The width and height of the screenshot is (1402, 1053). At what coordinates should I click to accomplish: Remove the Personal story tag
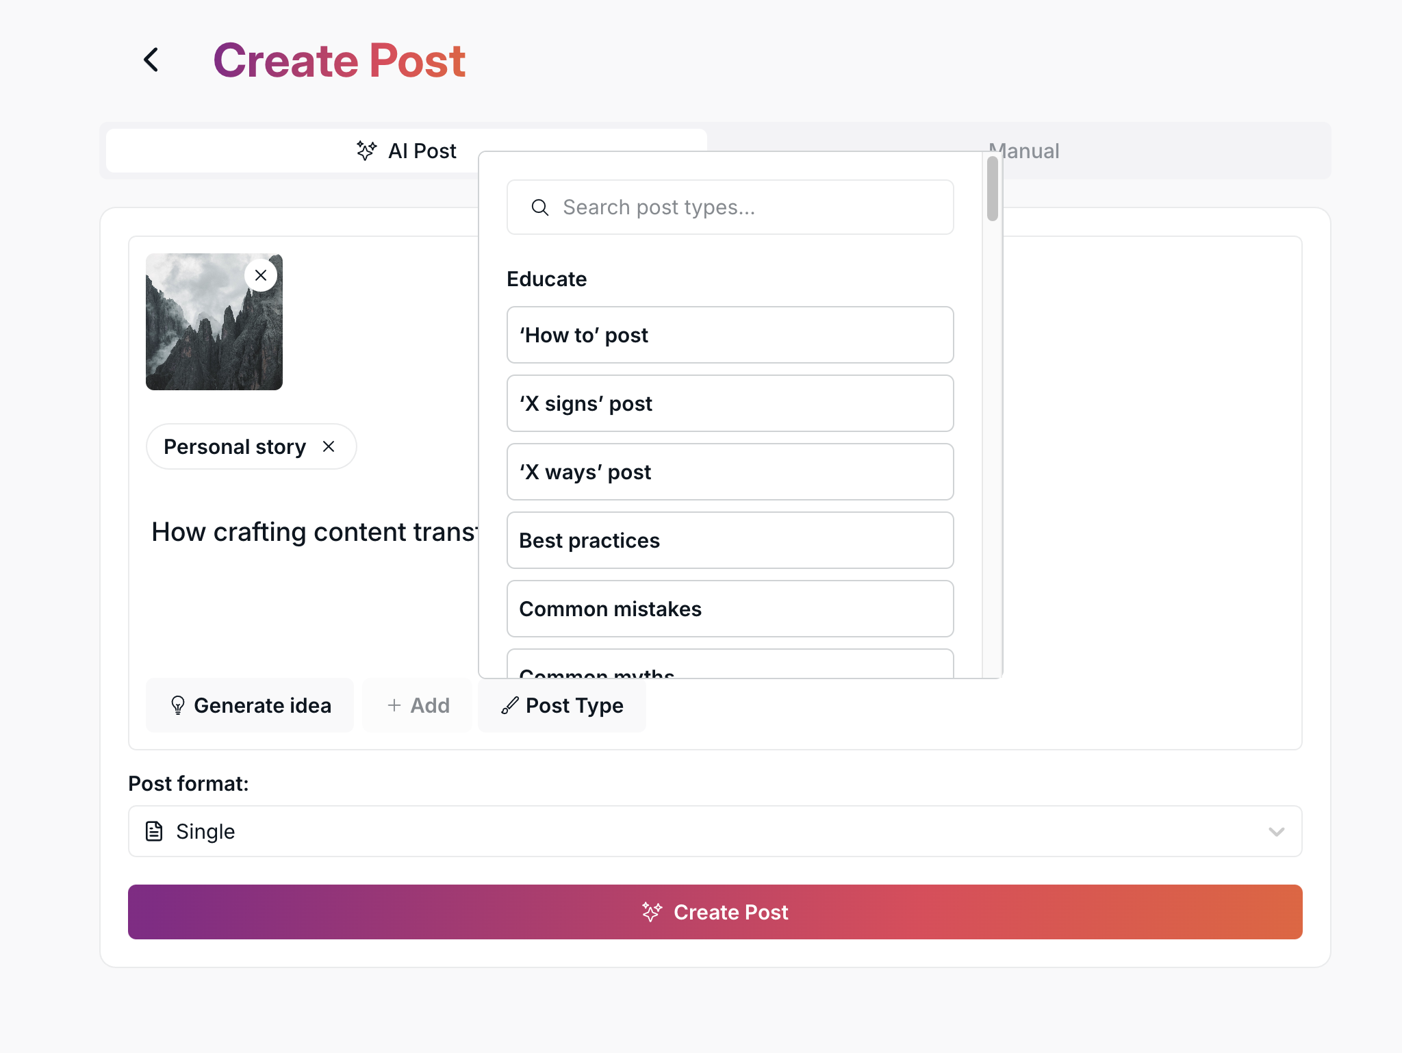point(329,446)
